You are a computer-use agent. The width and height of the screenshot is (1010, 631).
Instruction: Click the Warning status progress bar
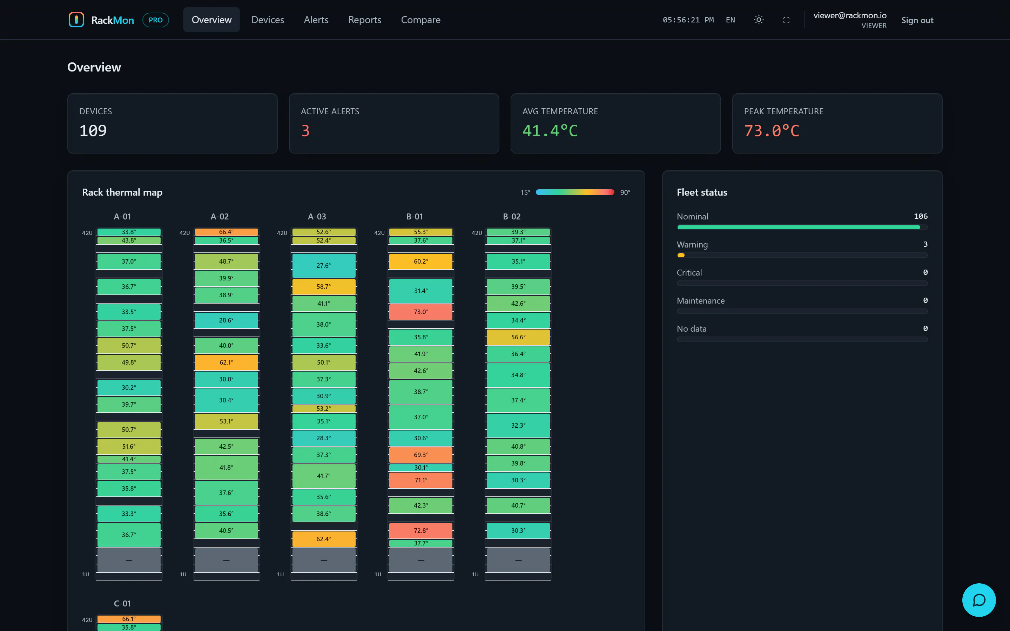point(802,255)
